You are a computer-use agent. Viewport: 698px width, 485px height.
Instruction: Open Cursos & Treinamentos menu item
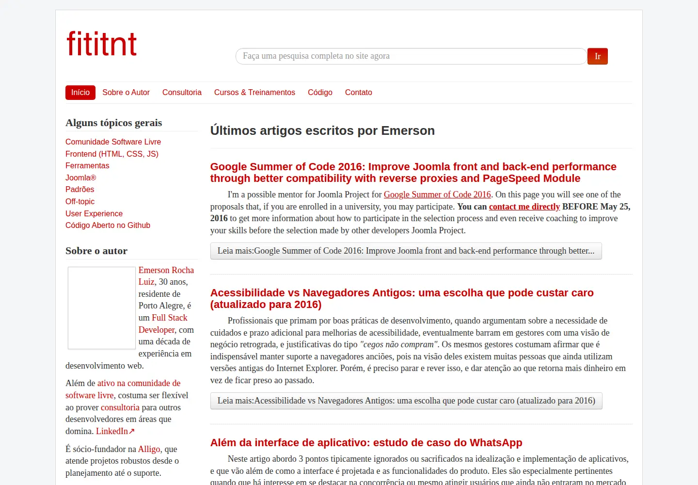254,93
